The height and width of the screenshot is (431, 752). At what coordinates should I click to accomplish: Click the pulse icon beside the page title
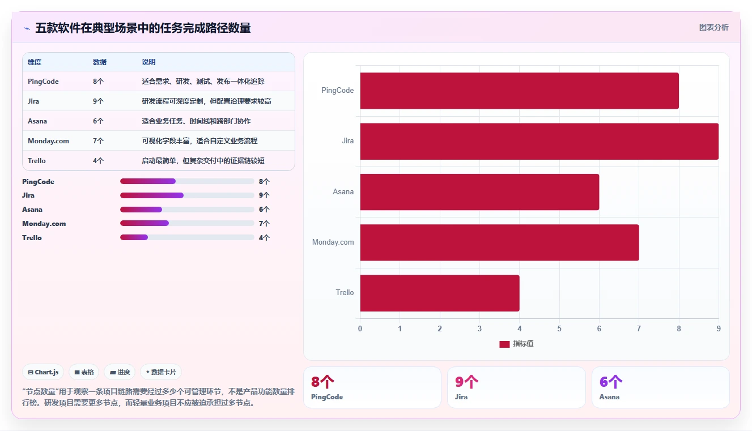(x=27, y=28)
